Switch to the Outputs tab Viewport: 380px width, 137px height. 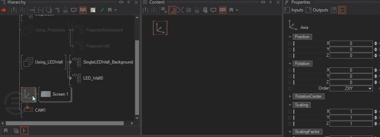click(317, 10)
